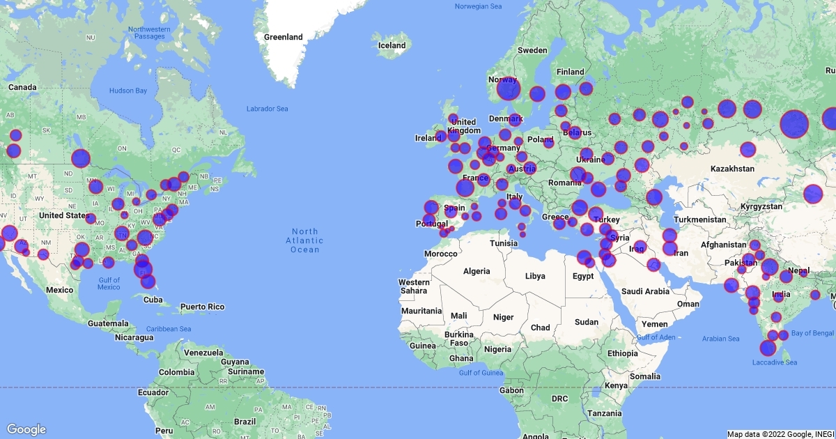Open the Google logo link
Viewport: 836px width, 439px height.
pos(26,429)
